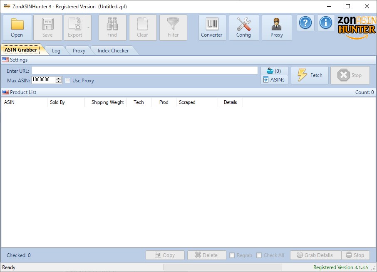Screen dimensions: 377x272
Task: Click the Export toolbar button
Action: point(75,27)
